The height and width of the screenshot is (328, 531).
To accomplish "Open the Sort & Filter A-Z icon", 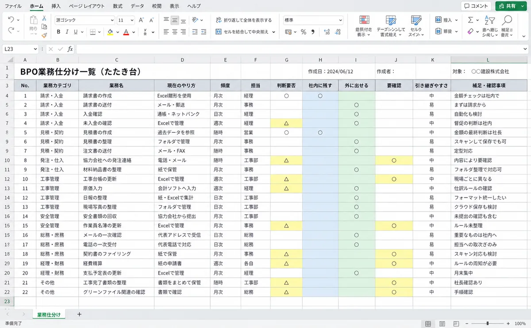I will tap(489, 20).
